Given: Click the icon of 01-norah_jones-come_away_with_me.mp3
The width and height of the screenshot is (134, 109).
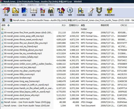Looking at the screenshot, I should (2, 36).
